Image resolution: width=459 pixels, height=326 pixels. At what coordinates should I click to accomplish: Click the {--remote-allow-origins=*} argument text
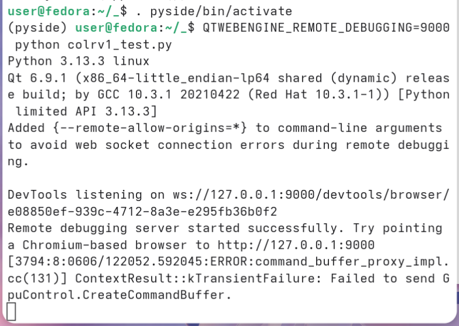click(x=150, y=128)
